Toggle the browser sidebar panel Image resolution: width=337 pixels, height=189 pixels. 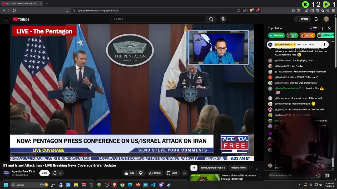(312, 10)
